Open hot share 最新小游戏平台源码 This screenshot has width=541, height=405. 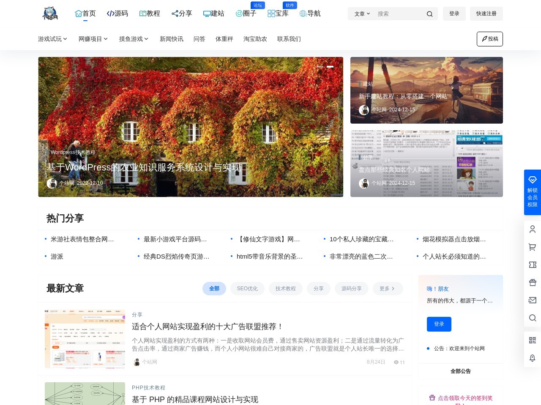[x=175, y=239]
